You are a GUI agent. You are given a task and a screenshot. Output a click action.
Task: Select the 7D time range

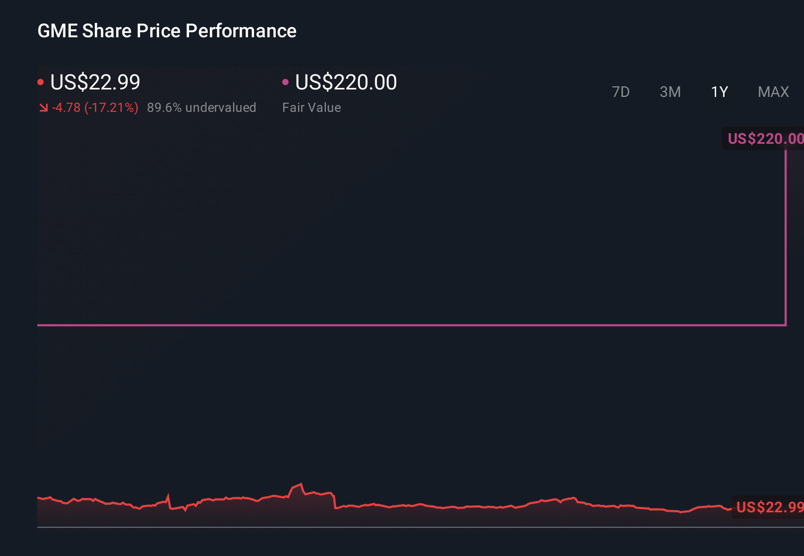(x=621, y=92)
